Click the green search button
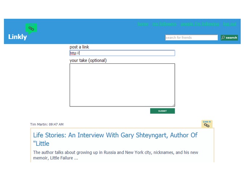 (229, 38)
